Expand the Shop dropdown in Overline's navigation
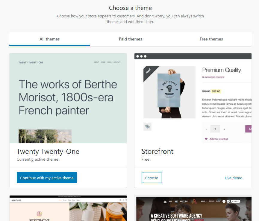Screen dimensions: 259x221 (x=64, y=200)
